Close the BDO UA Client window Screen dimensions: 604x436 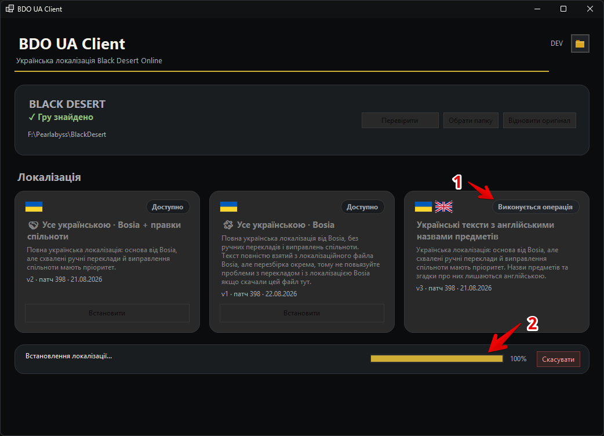590,9
